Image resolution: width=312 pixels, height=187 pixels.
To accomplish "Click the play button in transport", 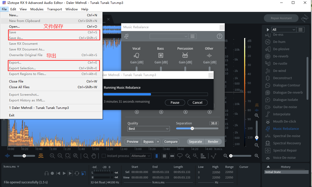I will tap(64, 173).
